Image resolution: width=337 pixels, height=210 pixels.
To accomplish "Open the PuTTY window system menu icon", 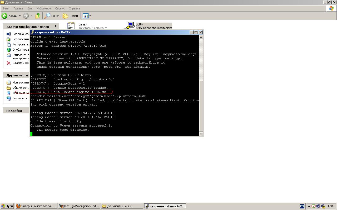I will click(32, 32).
